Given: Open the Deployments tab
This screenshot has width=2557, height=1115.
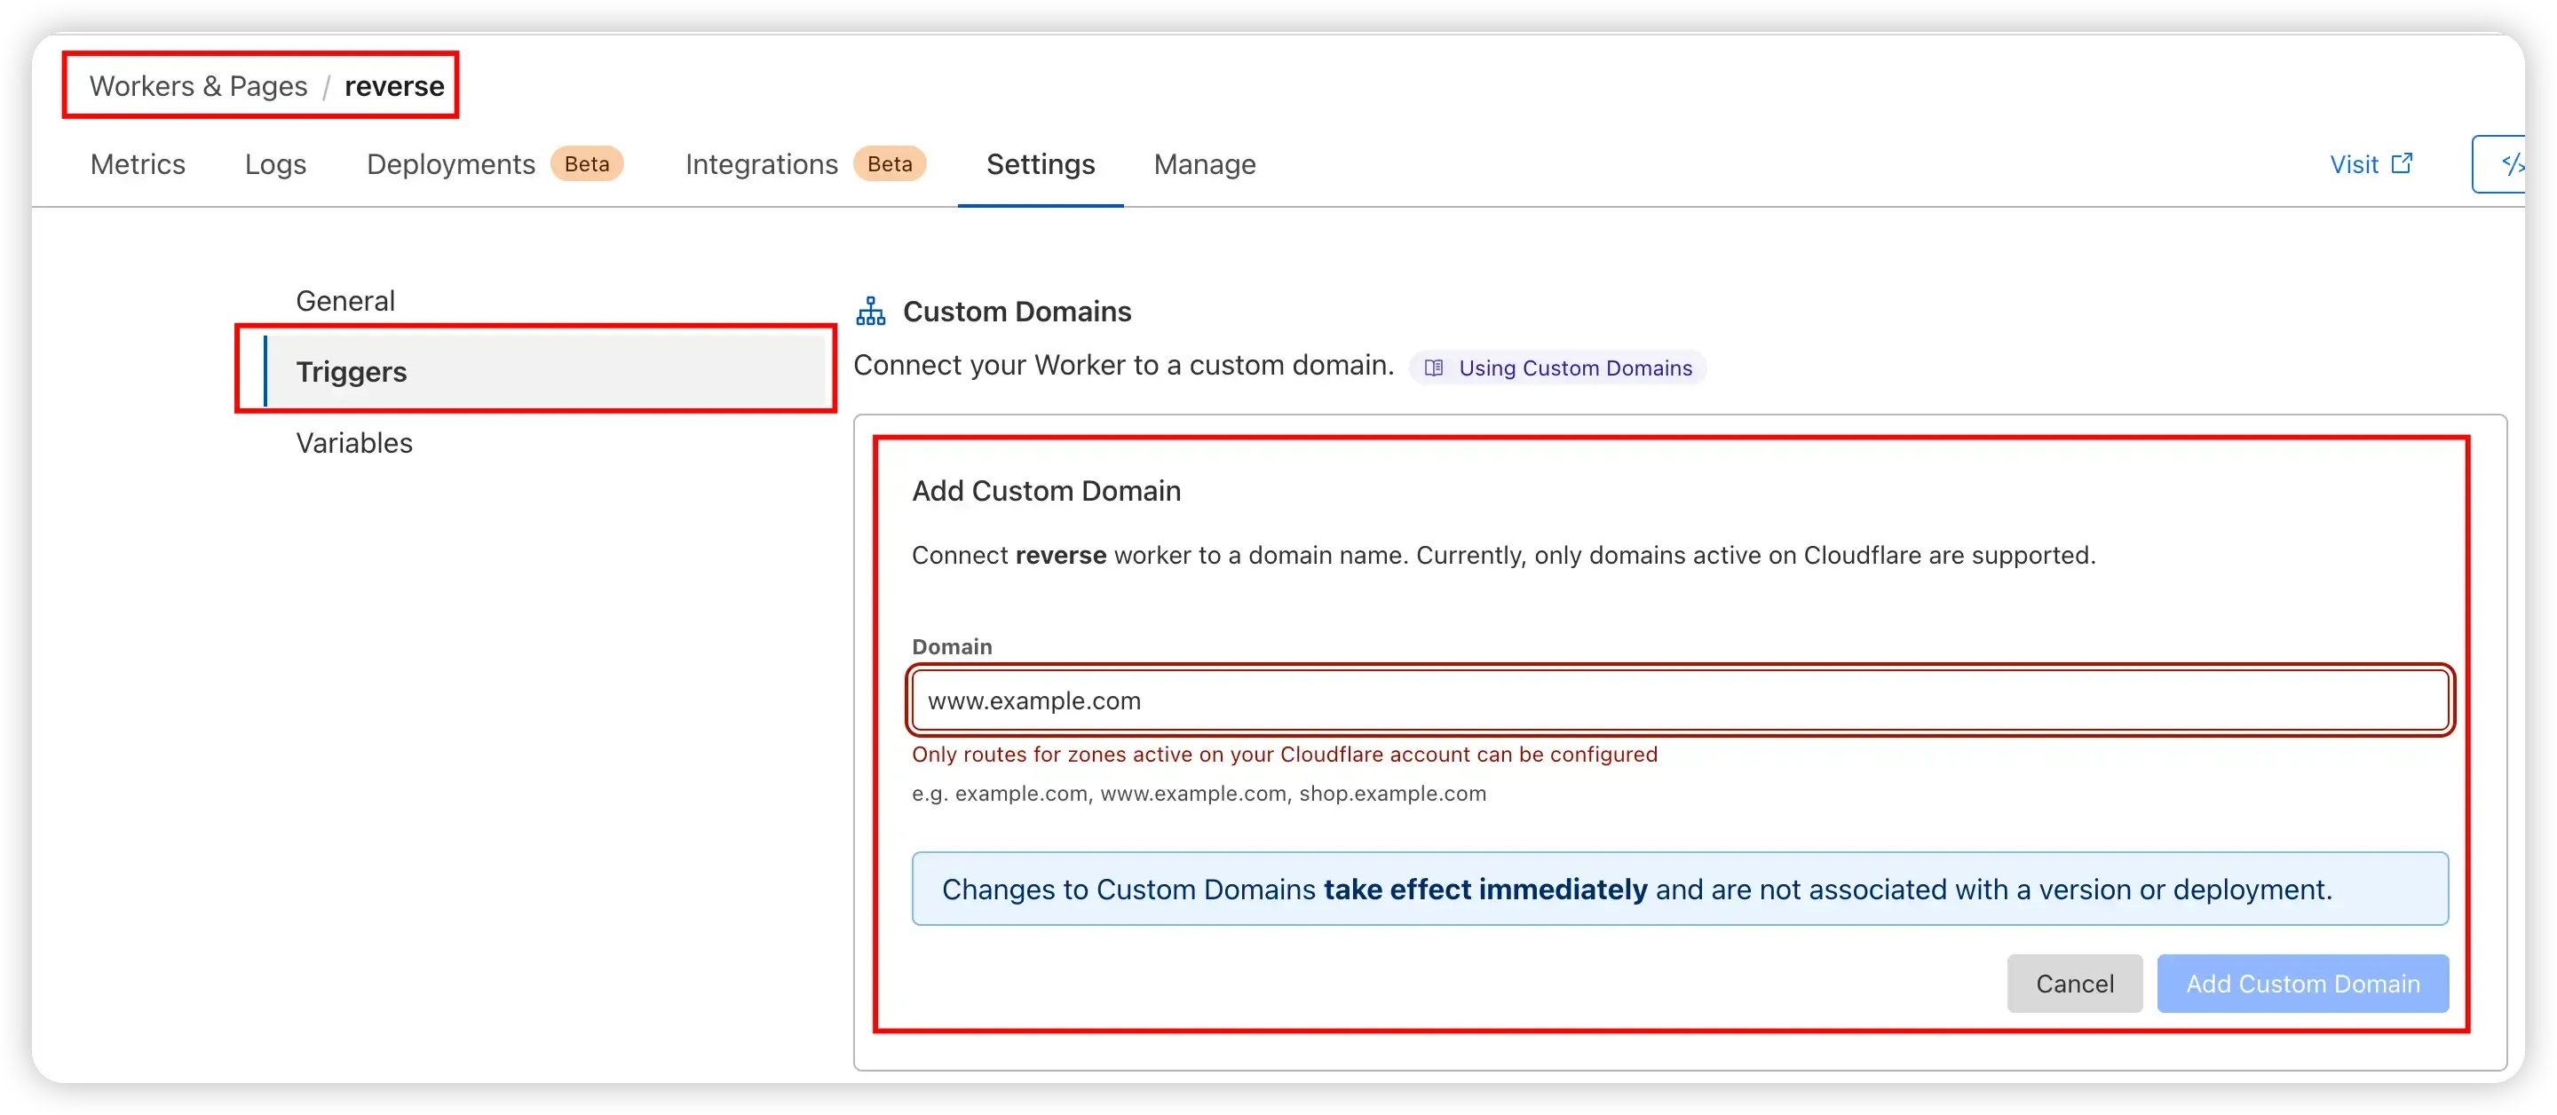Looking at the screenshot, I should point(451,164).
